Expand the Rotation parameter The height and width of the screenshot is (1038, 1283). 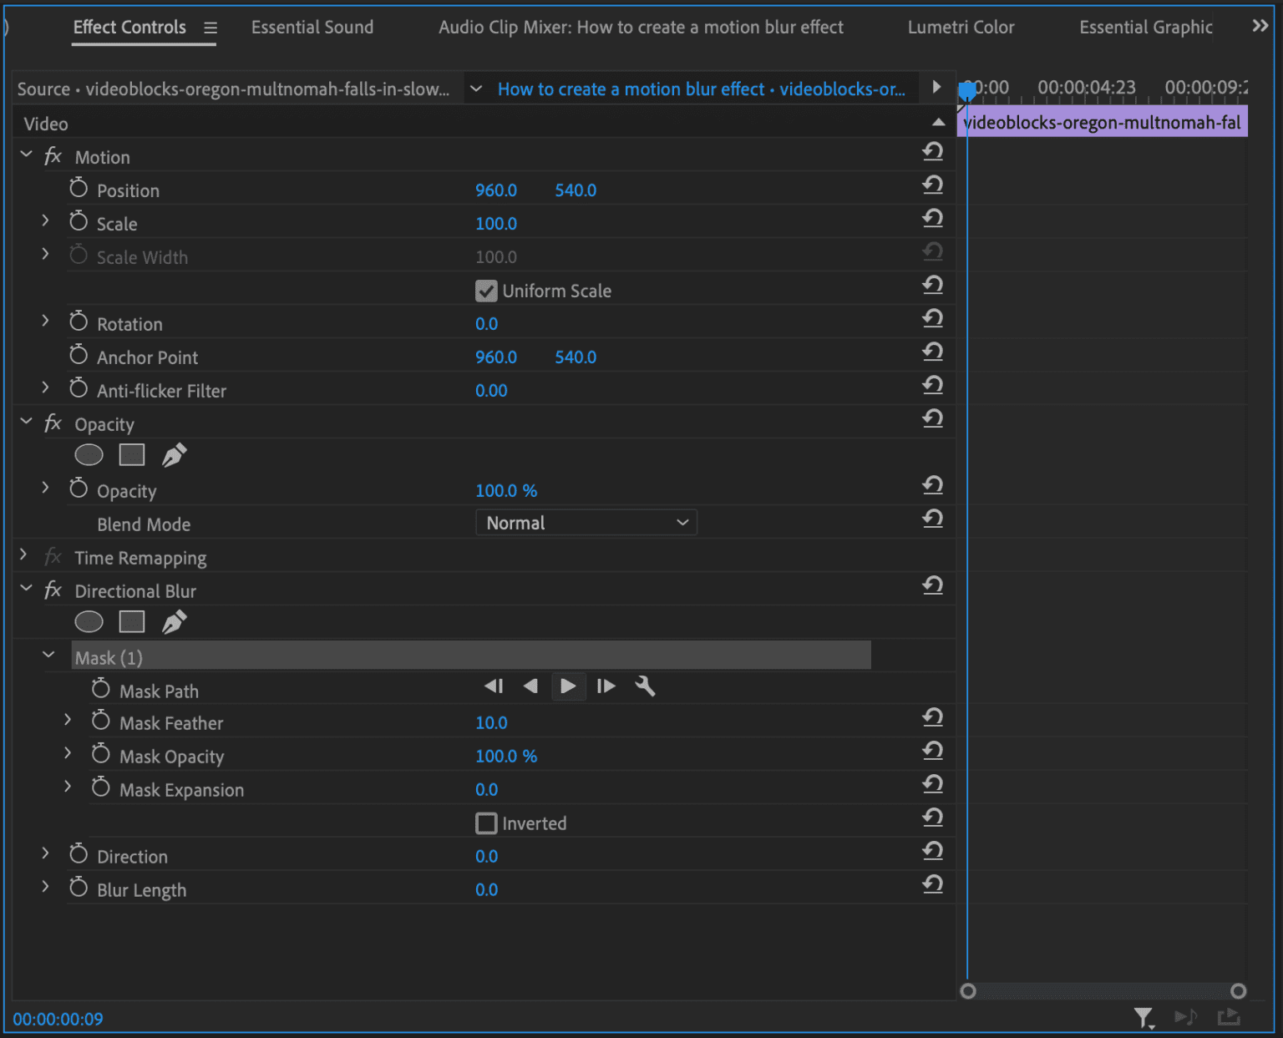click(45, 321)
